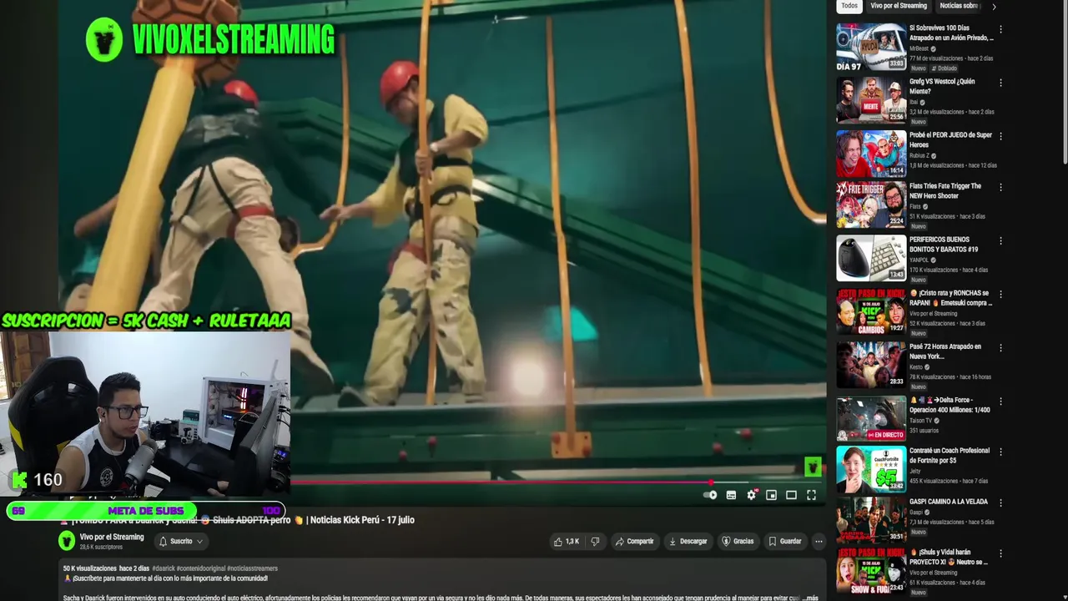Enter fullscreen mode
This screenshot has width=1068, height=601.
click(811, 495)
